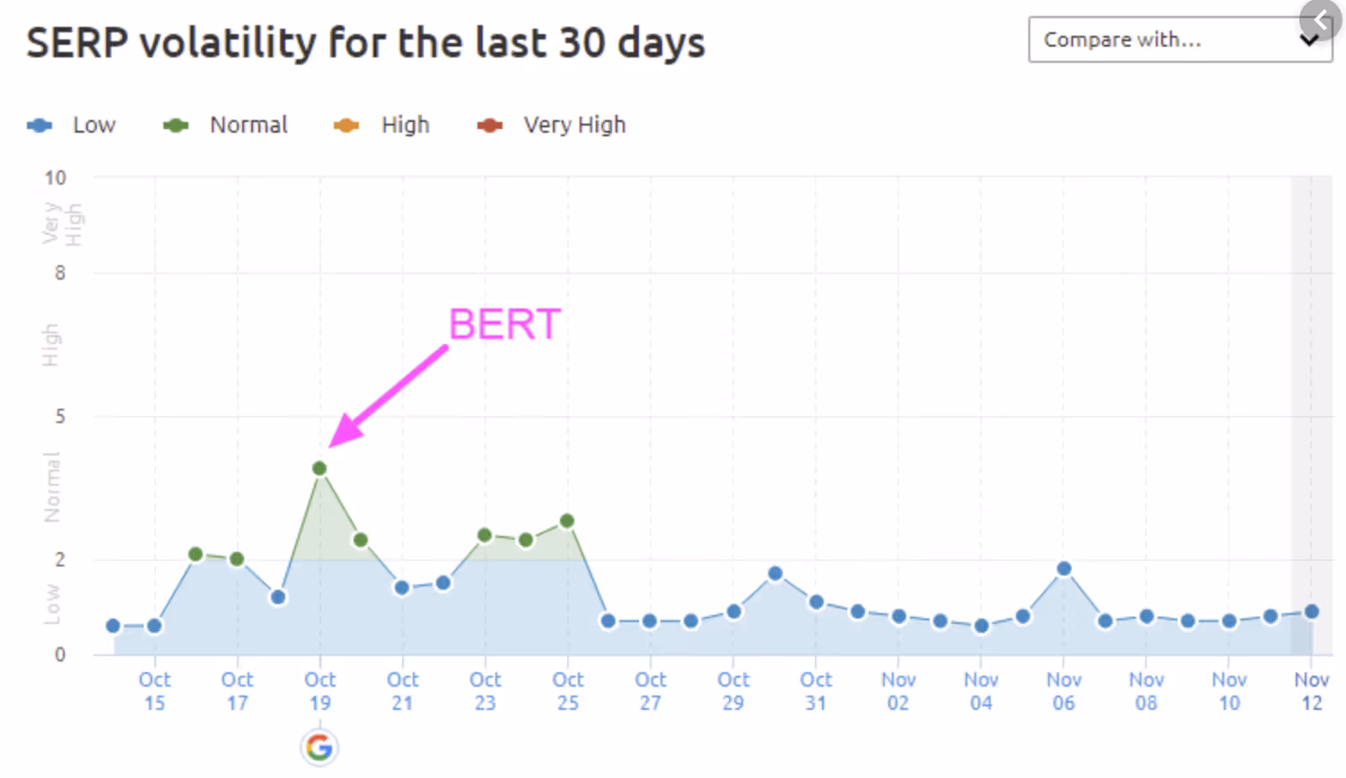Click the y-axis value 8
The height and width of the screenshot is (778, 1346).
click(x=60, y=272)
